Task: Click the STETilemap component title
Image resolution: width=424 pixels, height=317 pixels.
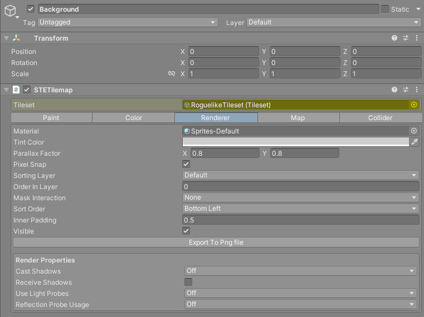Action: click(53, 90)
